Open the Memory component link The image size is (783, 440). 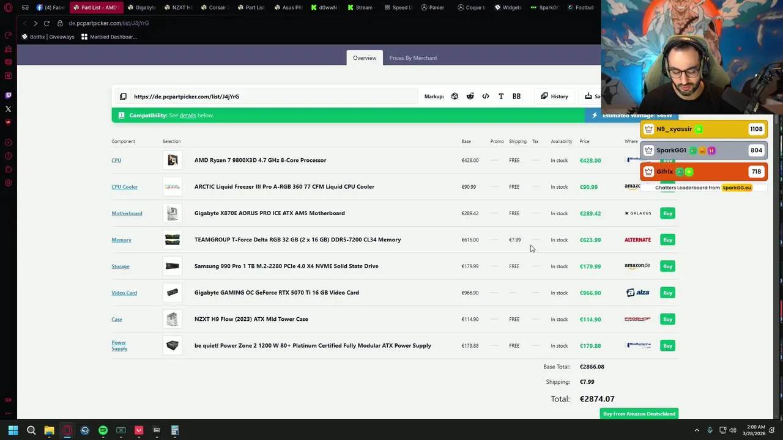121,240
